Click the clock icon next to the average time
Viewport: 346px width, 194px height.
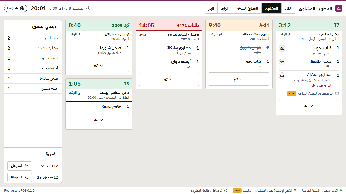88,8
